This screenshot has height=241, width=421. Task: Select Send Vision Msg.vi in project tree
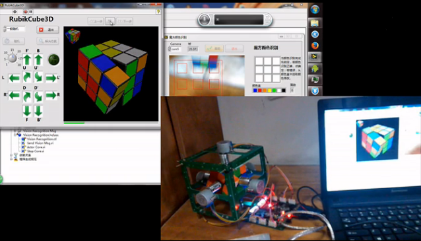coord(40,143)
